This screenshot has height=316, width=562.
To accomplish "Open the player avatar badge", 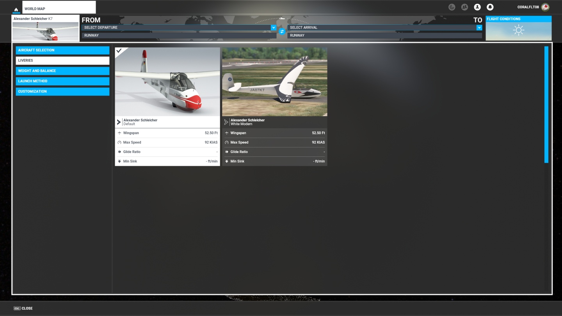I will (x=545, y=7).
